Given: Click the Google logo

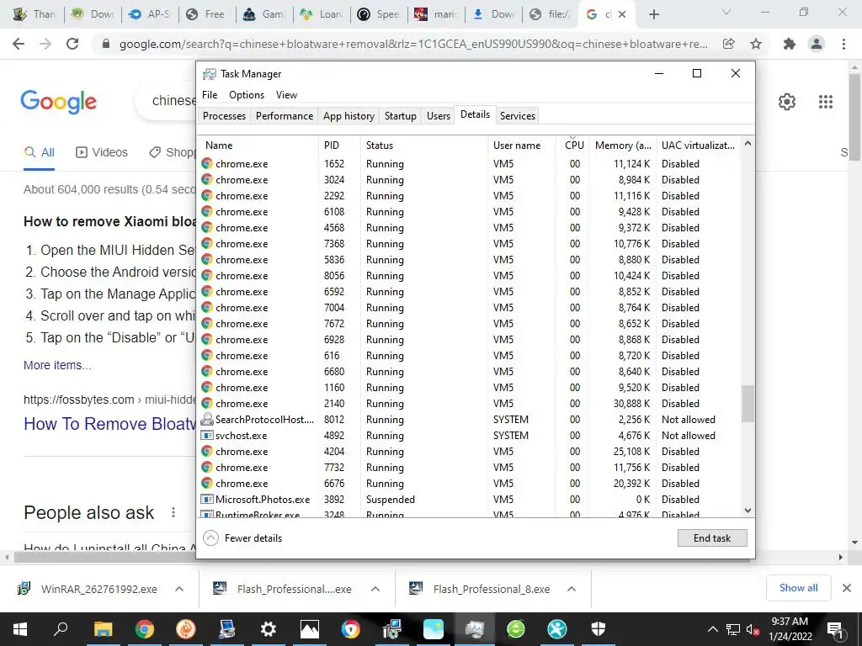Looking at the screenshot, I should 58,102.
